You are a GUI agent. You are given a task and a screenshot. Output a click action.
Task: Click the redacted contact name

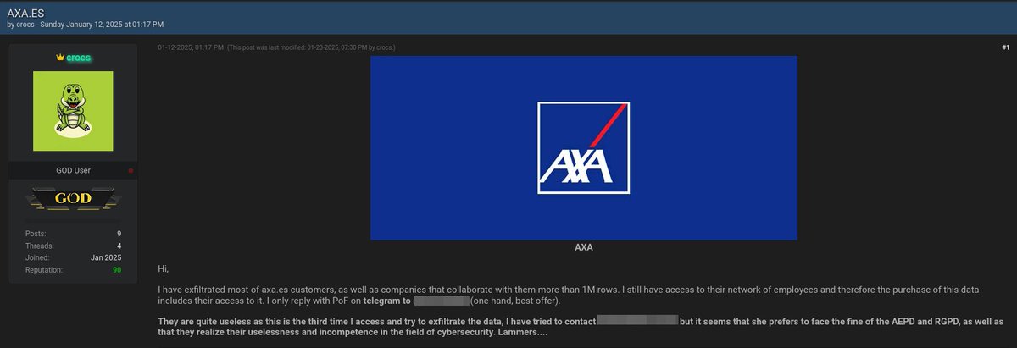[637, 320]
